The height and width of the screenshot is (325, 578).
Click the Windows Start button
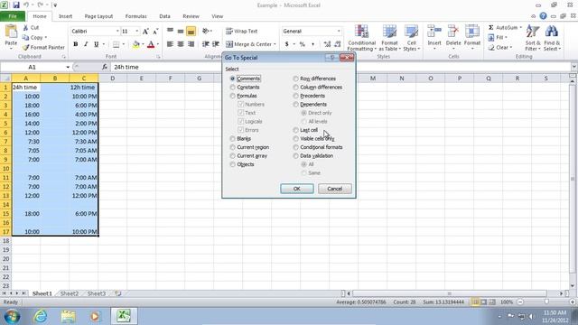[x=12, y=316]
